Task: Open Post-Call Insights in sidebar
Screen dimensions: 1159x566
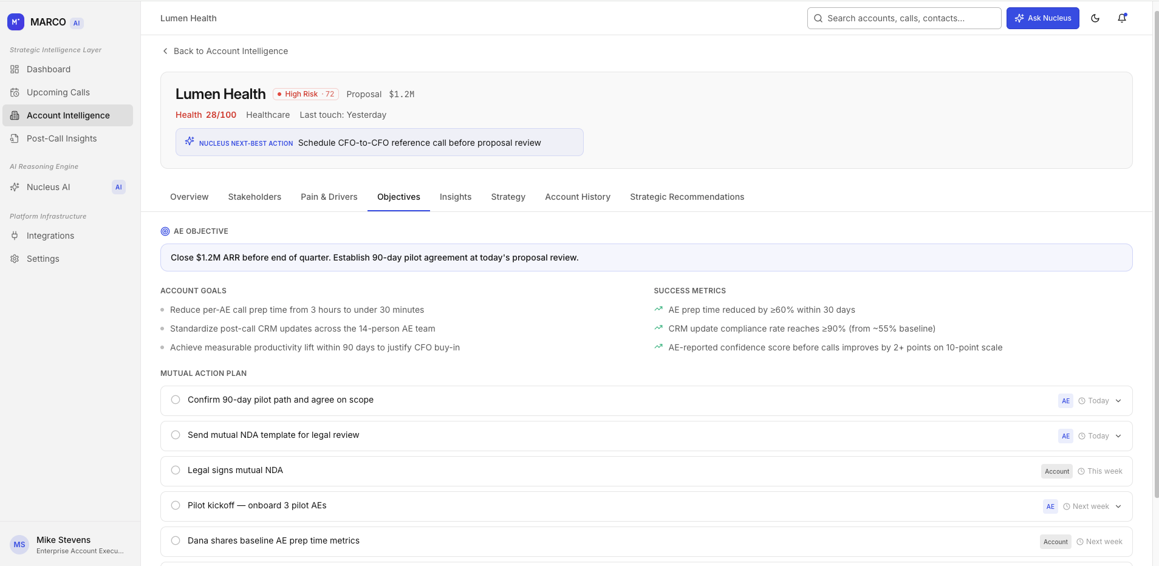Action: click(67, 138)
